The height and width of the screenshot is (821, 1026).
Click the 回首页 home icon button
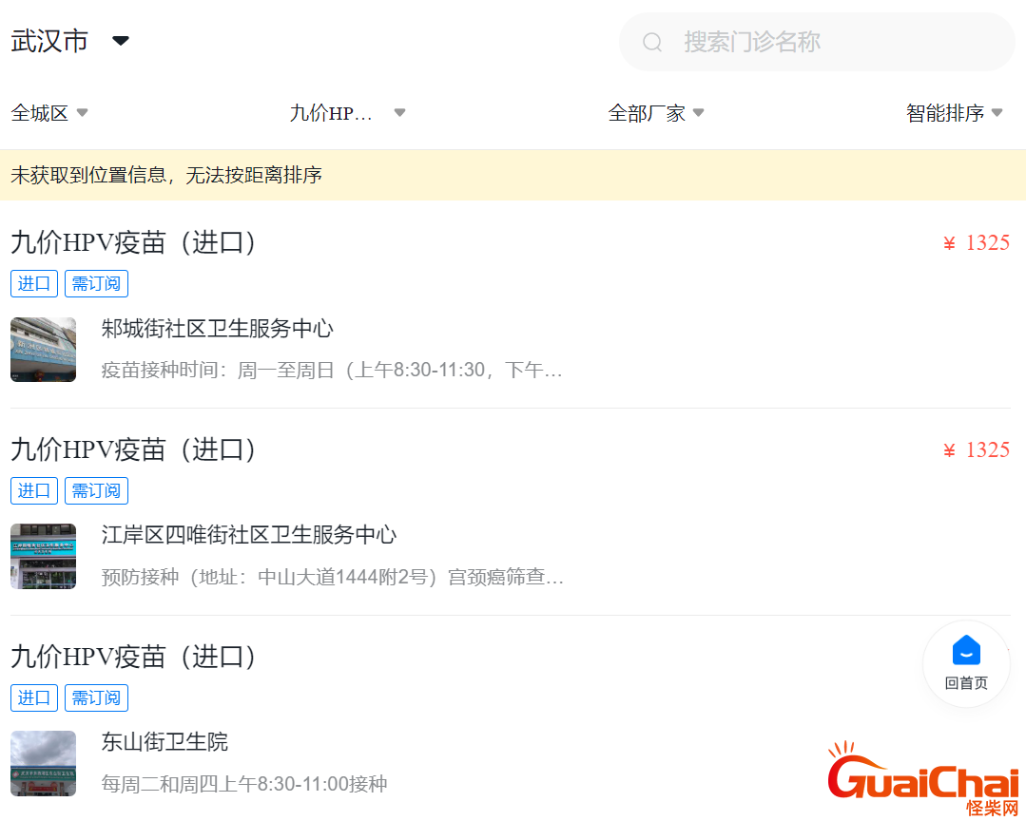point(966,663)
